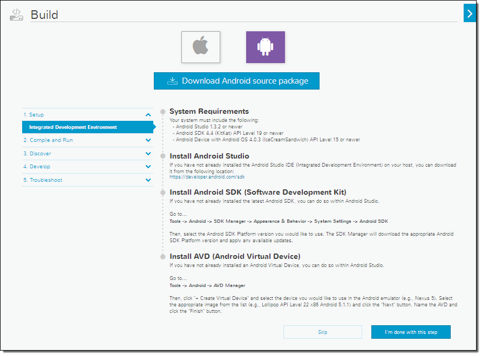Click the Install AVD timeline bullet

pos(163,256)
